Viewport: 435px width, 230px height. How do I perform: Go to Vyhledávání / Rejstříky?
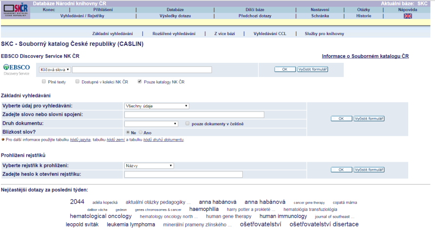(82, 16)
